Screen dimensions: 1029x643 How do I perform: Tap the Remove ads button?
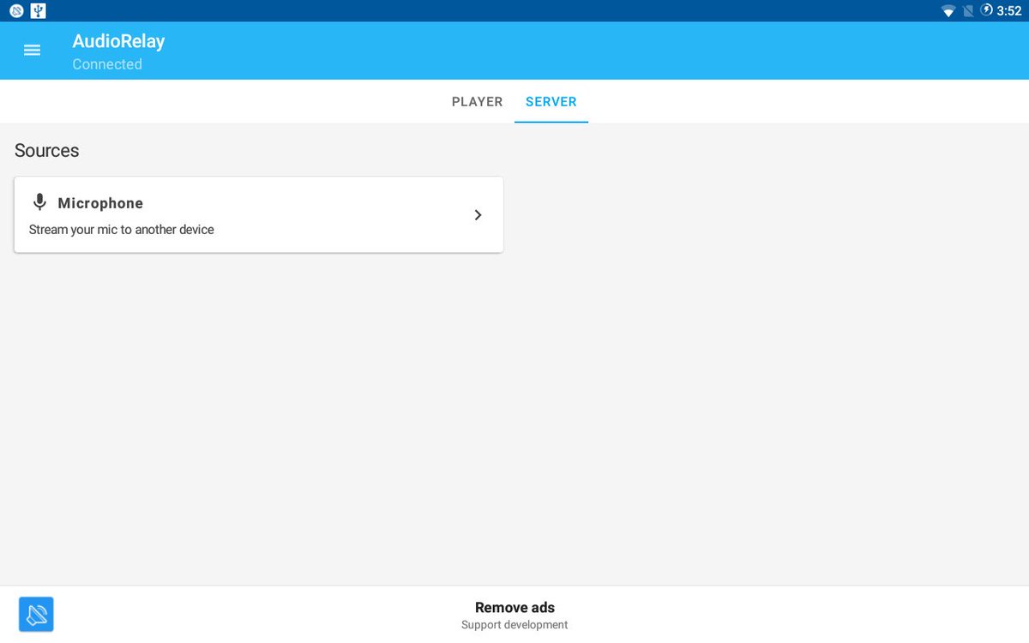coord(514,615)
